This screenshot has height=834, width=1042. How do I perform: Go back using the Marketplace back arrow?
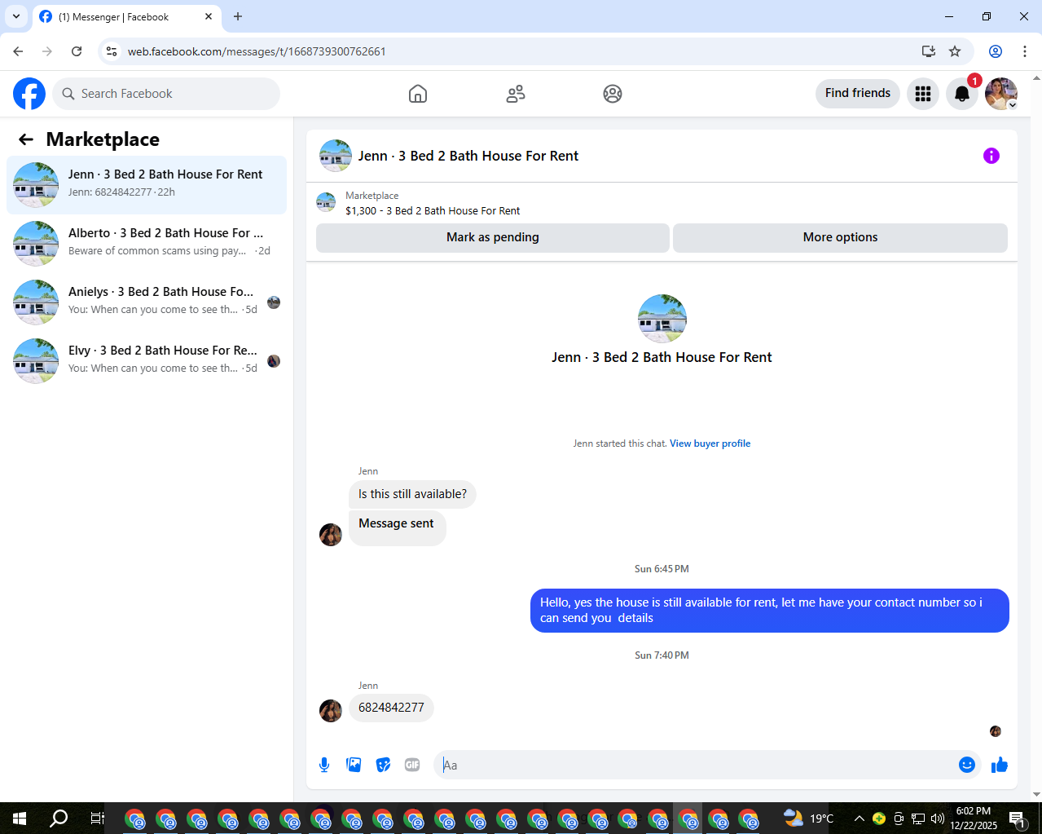(26, 139)
